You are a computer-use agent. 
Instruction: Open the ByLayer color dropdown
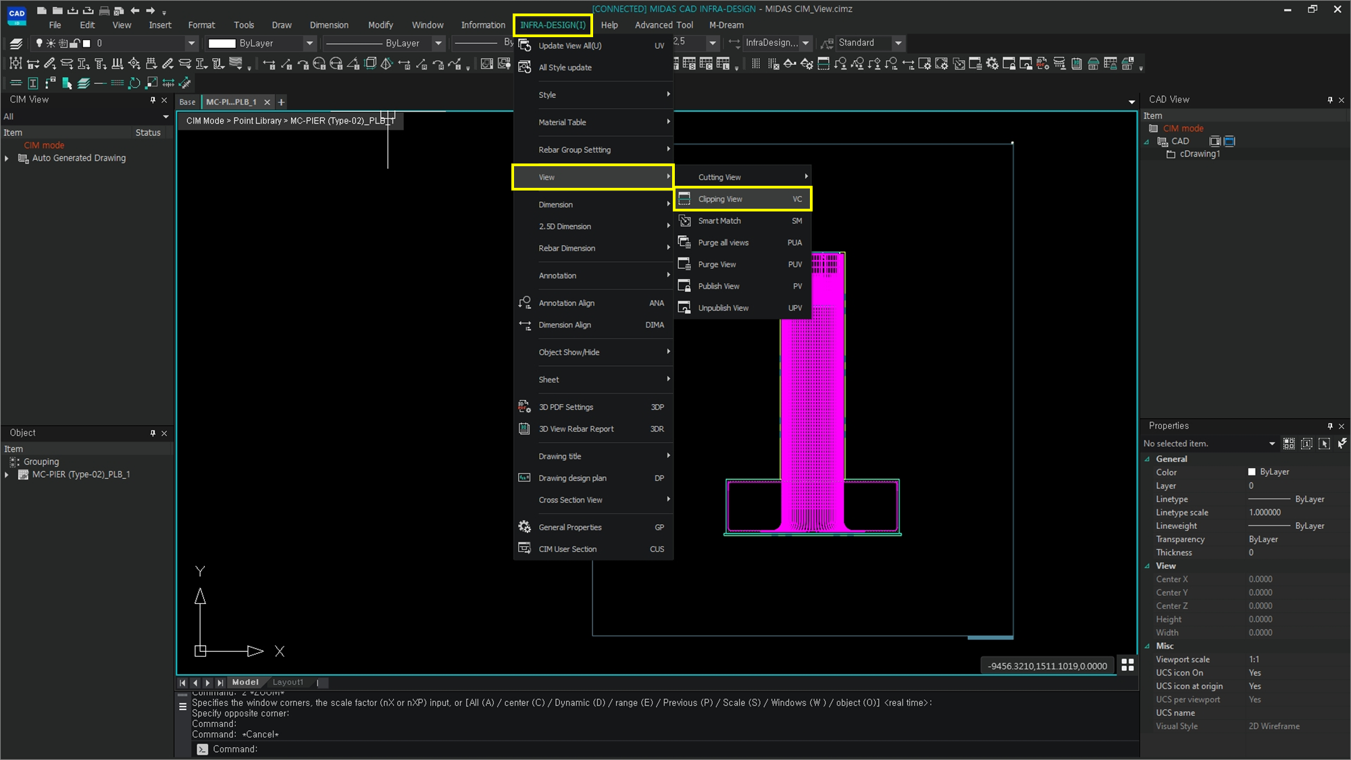pos(309,43)
